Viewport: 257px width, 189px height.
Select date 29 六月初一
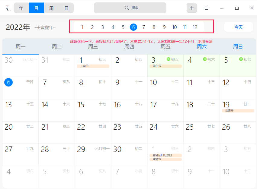(93, 155)
